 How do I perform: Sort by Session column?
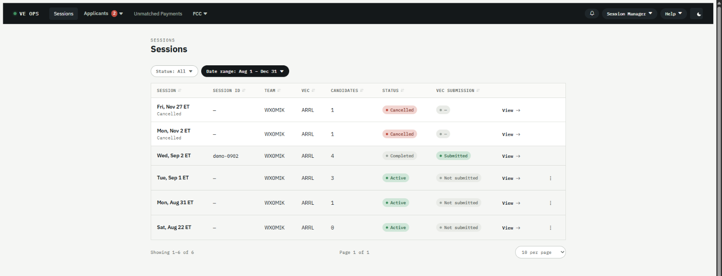tap(169, 91)
